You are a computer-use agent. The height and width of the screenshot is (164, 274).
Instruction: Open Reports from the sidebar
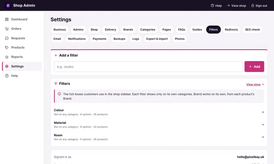click(x=22, y=57)
